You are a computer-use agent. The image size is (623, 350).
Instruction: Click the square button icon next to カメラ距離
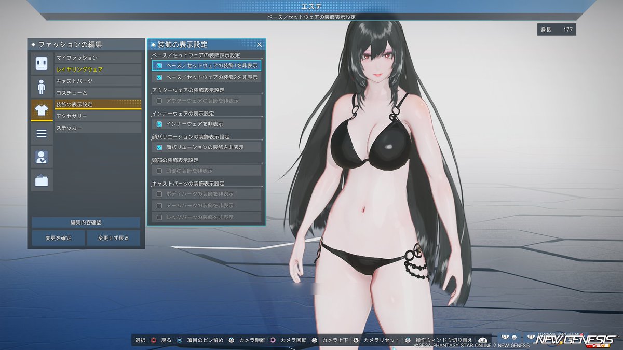click(273, 340)
